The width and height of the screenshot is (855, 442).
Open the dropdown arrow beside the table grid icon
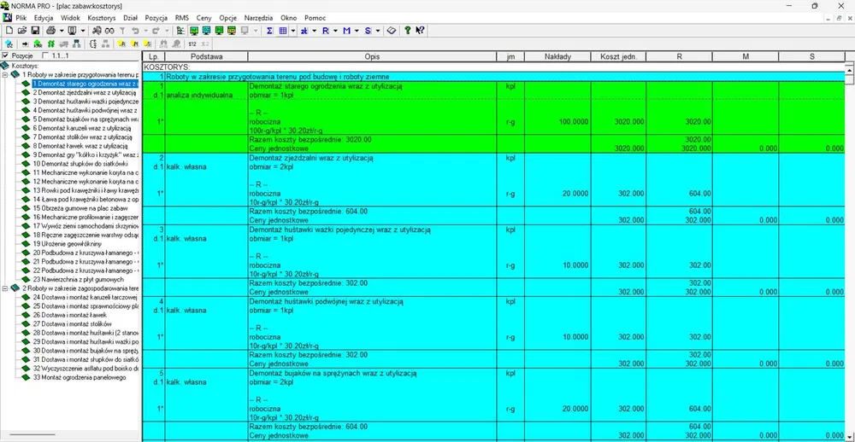pyautogui.click(x=292, y=31)
